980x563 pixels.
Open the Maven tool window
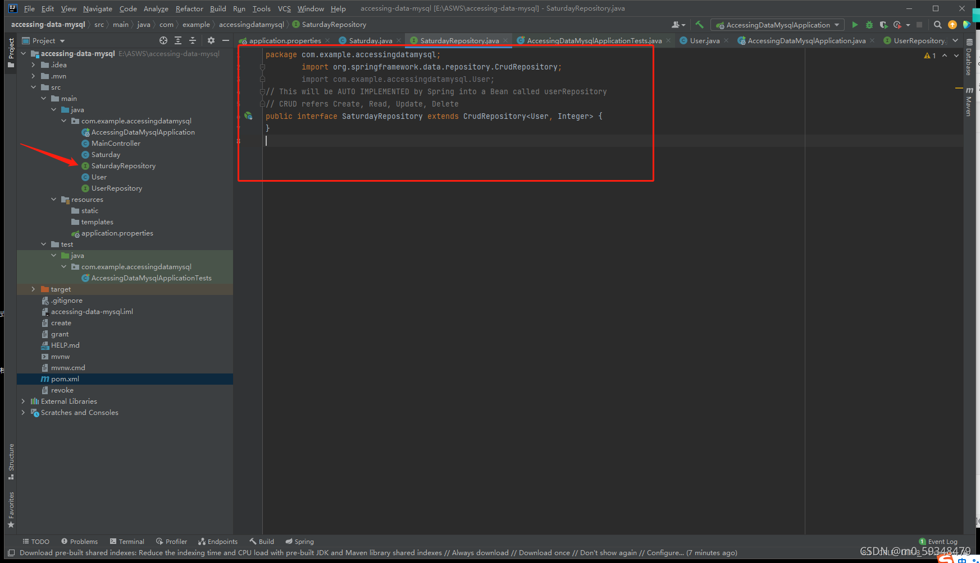[969, 101]
